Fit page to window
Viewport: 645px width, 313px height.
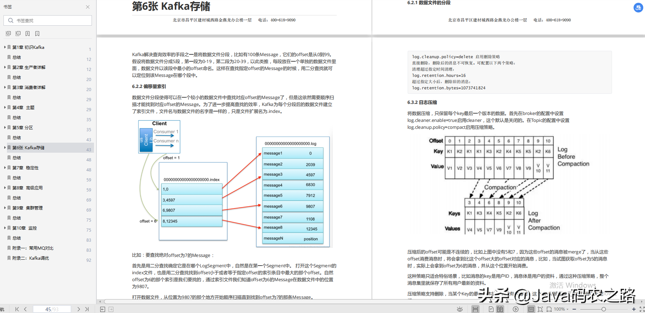[540, 309]
